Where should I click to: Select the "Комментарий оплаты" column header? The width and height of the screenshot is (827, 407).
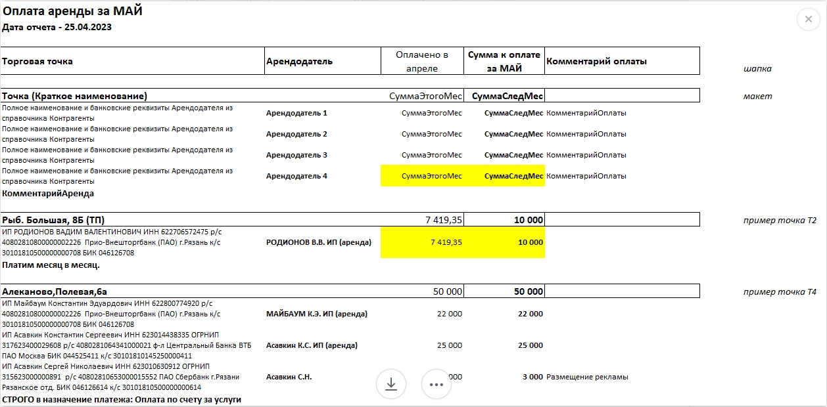pyautogui.click(x=597, y=61)
